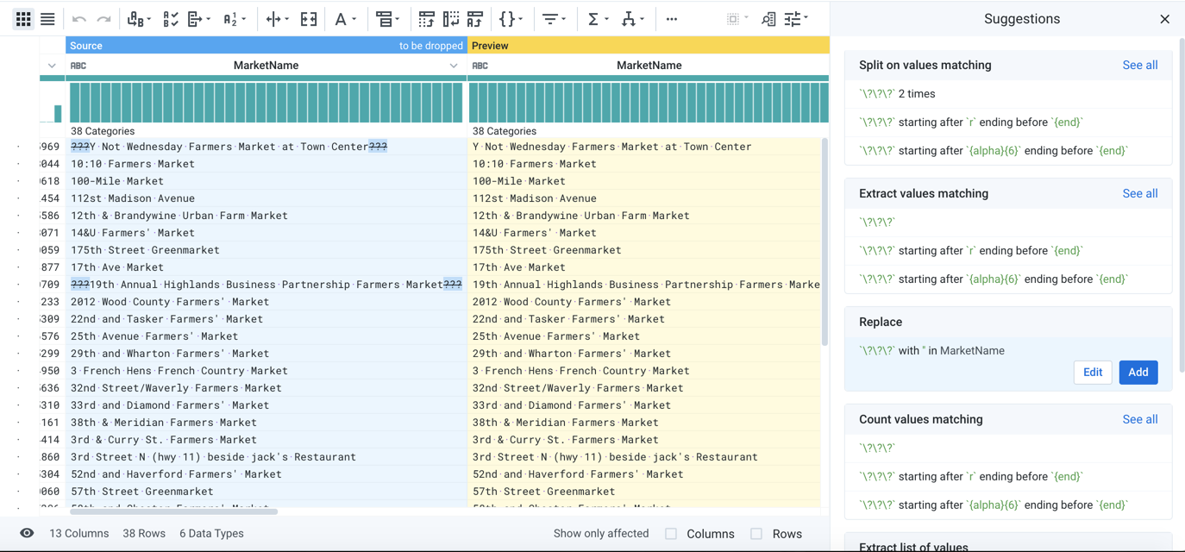
Task: Expand the leftmost column header chevron
Action: click(x=51, y=64)
